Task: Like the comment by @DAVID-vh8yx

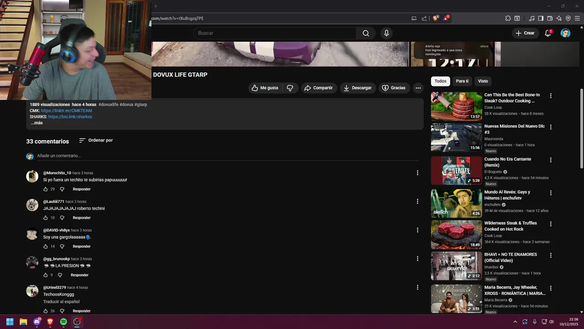Action: pos(46,246)
